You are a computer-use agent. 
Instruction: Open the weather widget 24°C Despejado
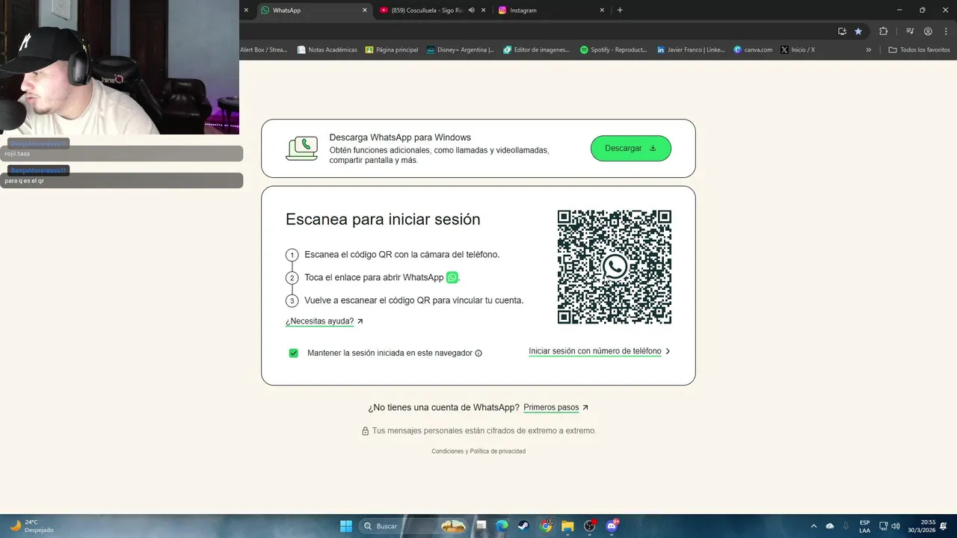click(31, 526)
